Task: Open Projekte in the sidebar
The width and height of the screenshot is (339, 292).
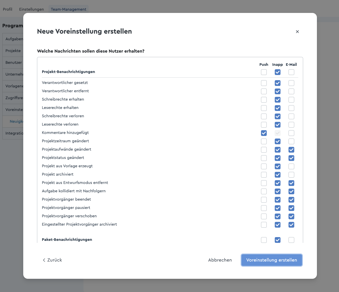Action: (13, 51)
